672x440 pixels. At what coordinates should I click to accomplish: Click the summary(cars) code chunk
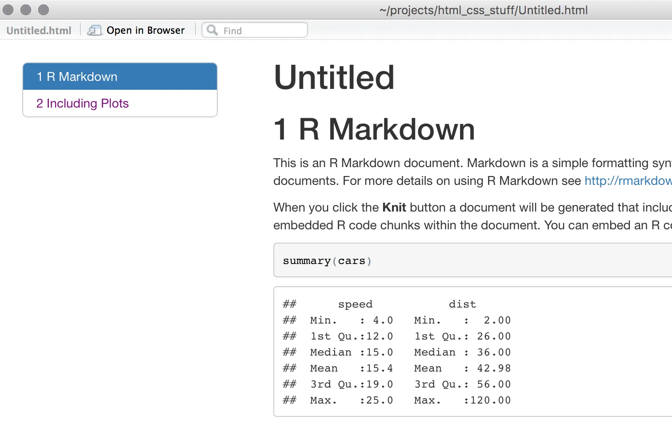pyautogui.click(x=473, y=260)
